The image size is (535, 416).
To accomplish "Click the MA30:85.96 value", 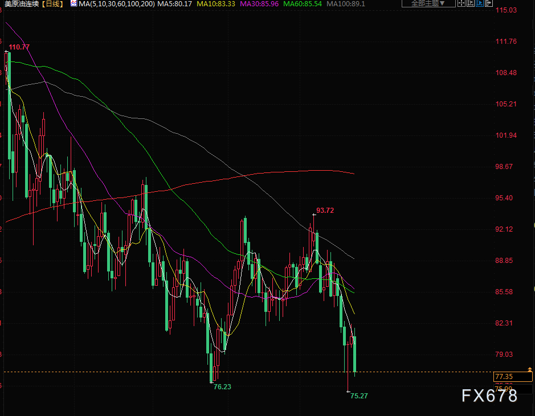I will click(x=259, y=4).
